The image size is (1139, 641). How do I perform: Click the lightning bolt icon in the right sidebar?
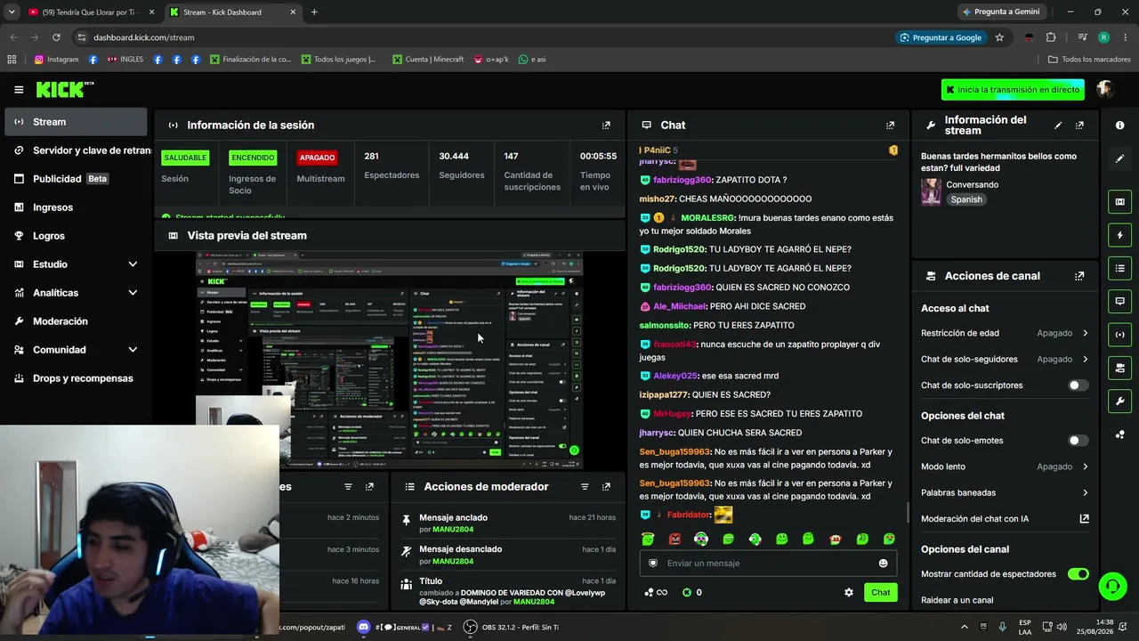[1119, 235]
